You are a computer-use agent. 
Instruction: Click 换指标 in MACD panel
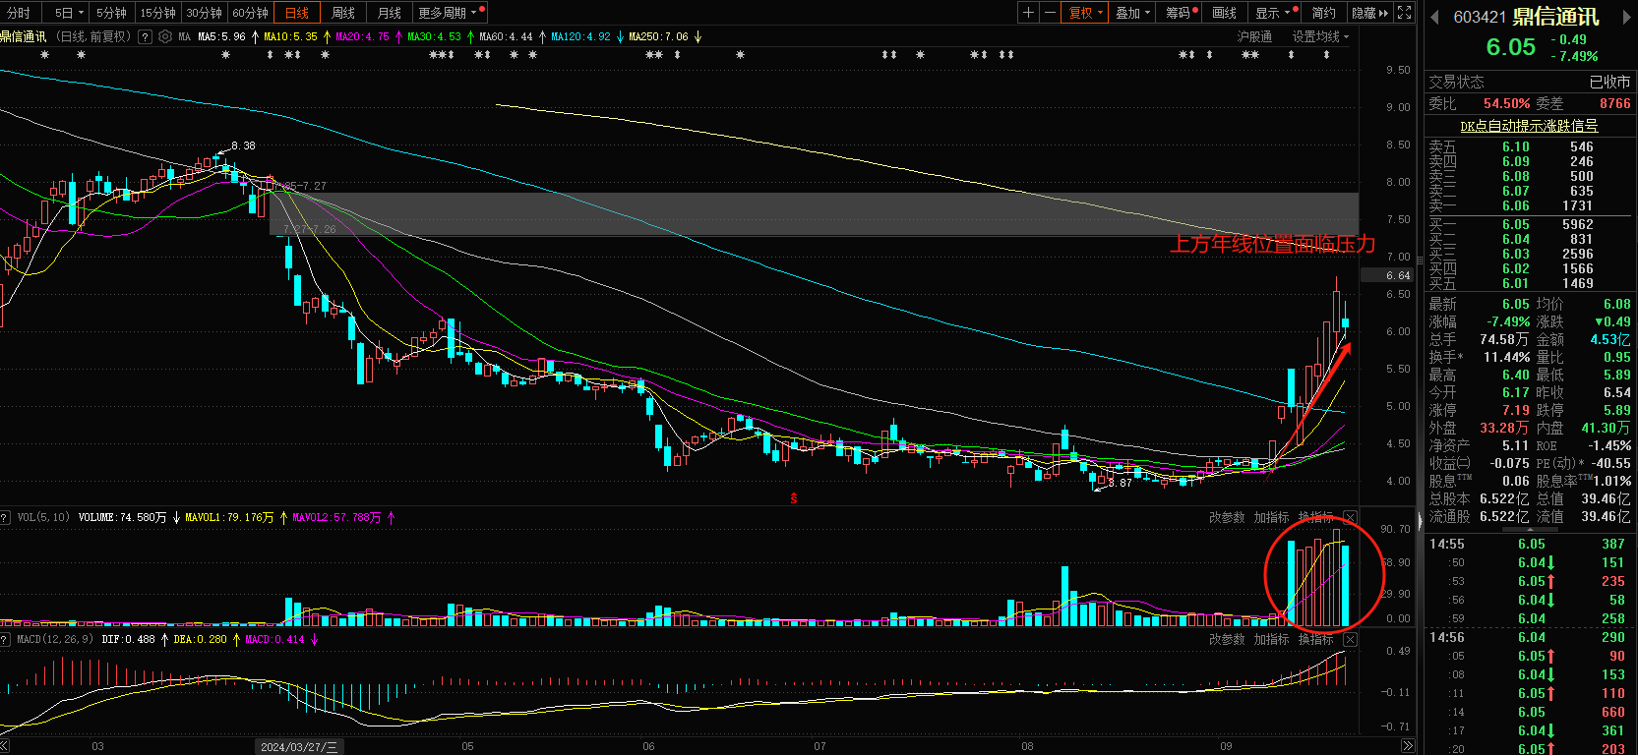point(1315,639)
